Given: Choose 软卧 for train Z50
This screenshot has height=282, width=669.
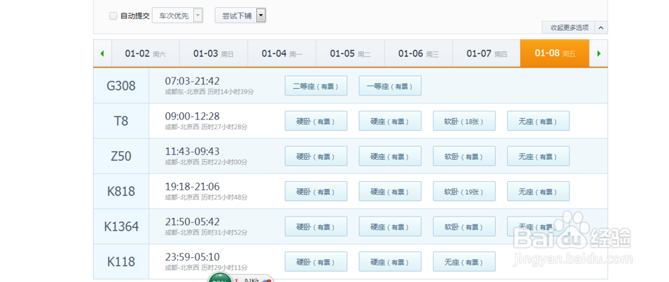Looking at the screenshot, I should [x=464, y=156].
